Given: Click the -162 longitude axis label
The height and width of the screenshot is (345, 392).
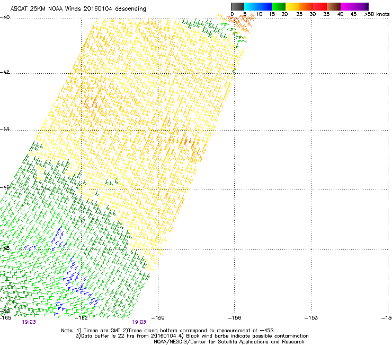Looking at the screenshot, I should point(81,318).
